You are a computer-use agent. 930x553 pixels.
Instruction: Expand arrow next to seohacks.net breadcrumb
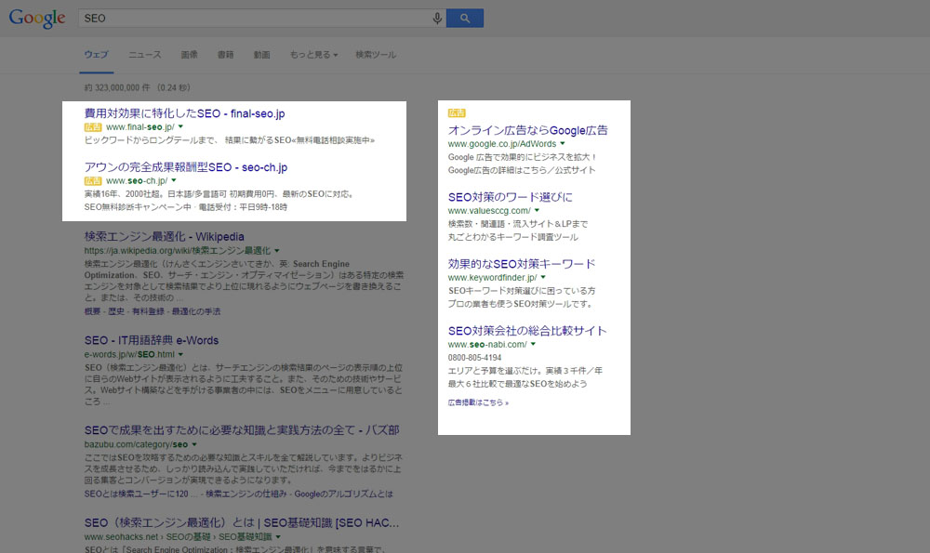(x=278, y=537)
